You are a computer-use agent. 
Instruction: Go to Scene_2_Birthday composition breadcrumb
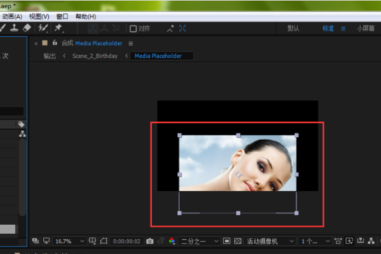point(95,56)
